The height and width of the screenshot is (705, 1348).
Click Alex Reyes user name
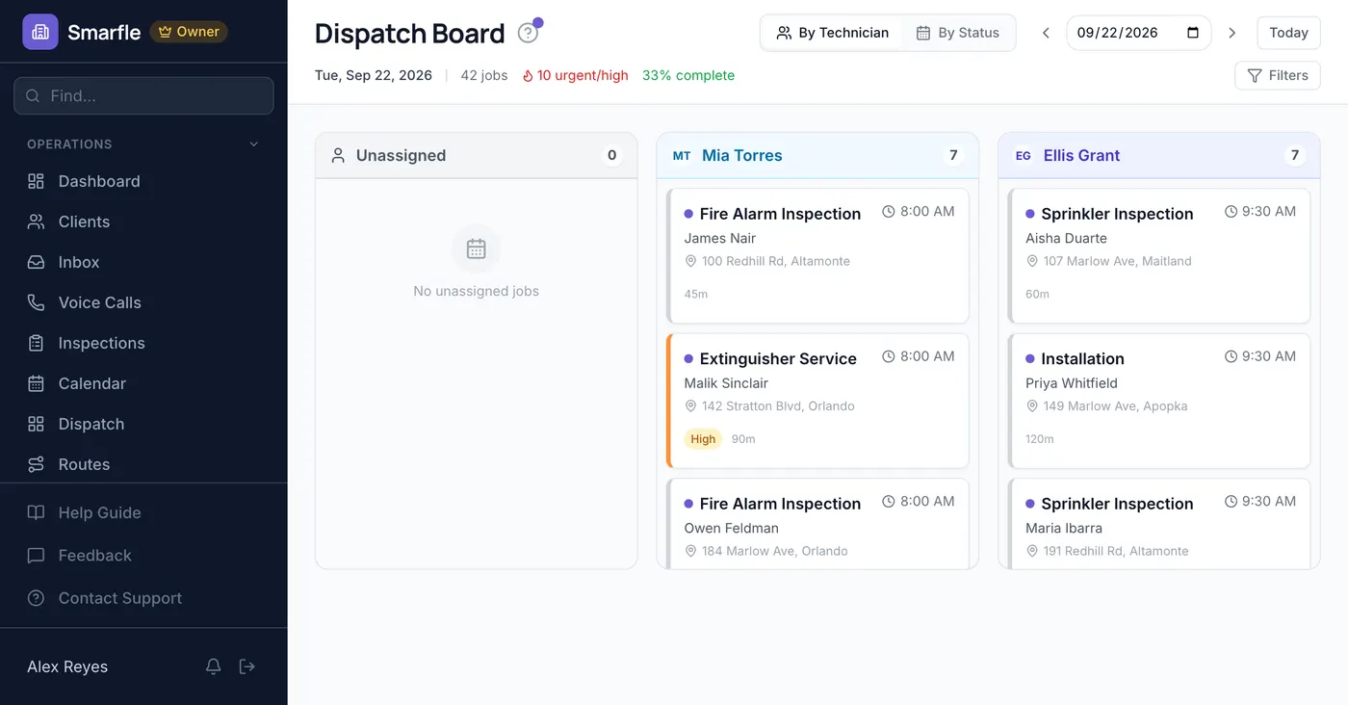point(67,666)
